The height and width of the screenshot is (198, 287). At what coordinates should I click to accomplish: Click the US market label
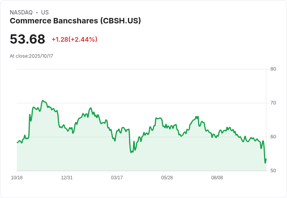point(45,12)
